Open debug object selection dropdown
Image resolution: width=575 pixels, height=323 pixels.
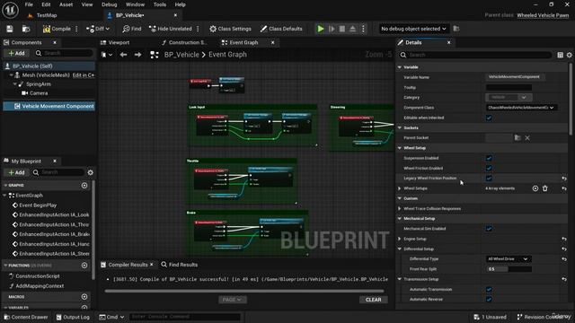[x=413, y=29]
